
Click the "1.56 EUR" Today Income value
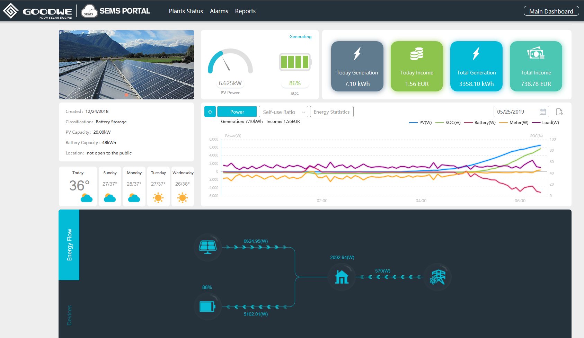click(417, 84)
